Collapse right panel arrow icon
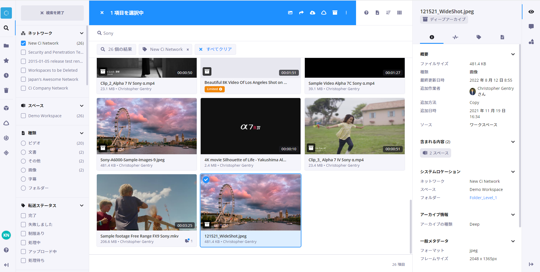 531,264
